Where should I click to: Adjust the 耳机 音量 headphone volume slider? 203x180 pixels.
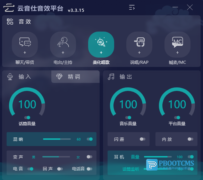pyautogui.click(x=158, y=157)
